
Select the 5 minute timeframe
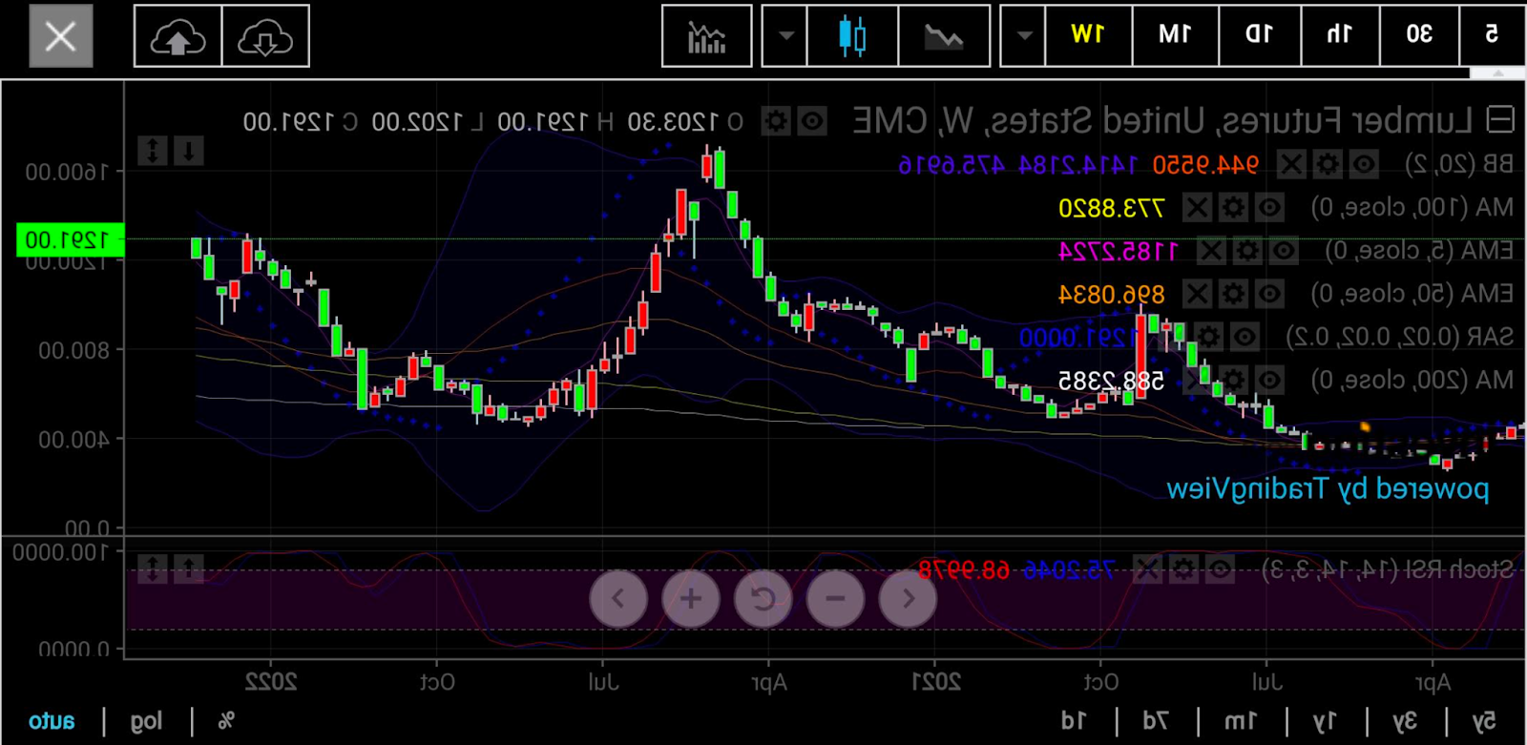(1493, 34)
